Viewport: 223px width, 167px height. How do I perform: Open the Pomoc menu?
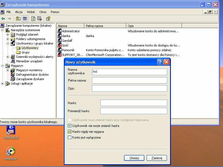(55, 12)
